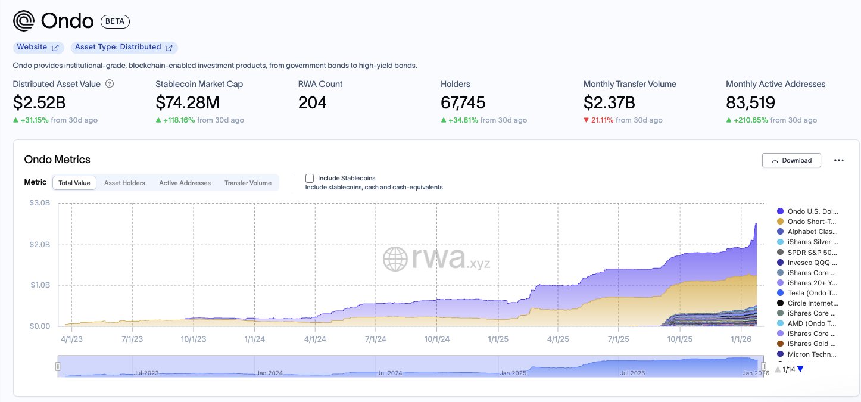861x402 pixels.
Task: Toggle Invesco QQQ legend series
Action: [807, 263]
